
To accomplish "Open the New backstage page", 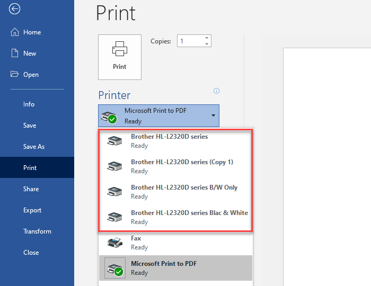I will (x=37, y=53).
